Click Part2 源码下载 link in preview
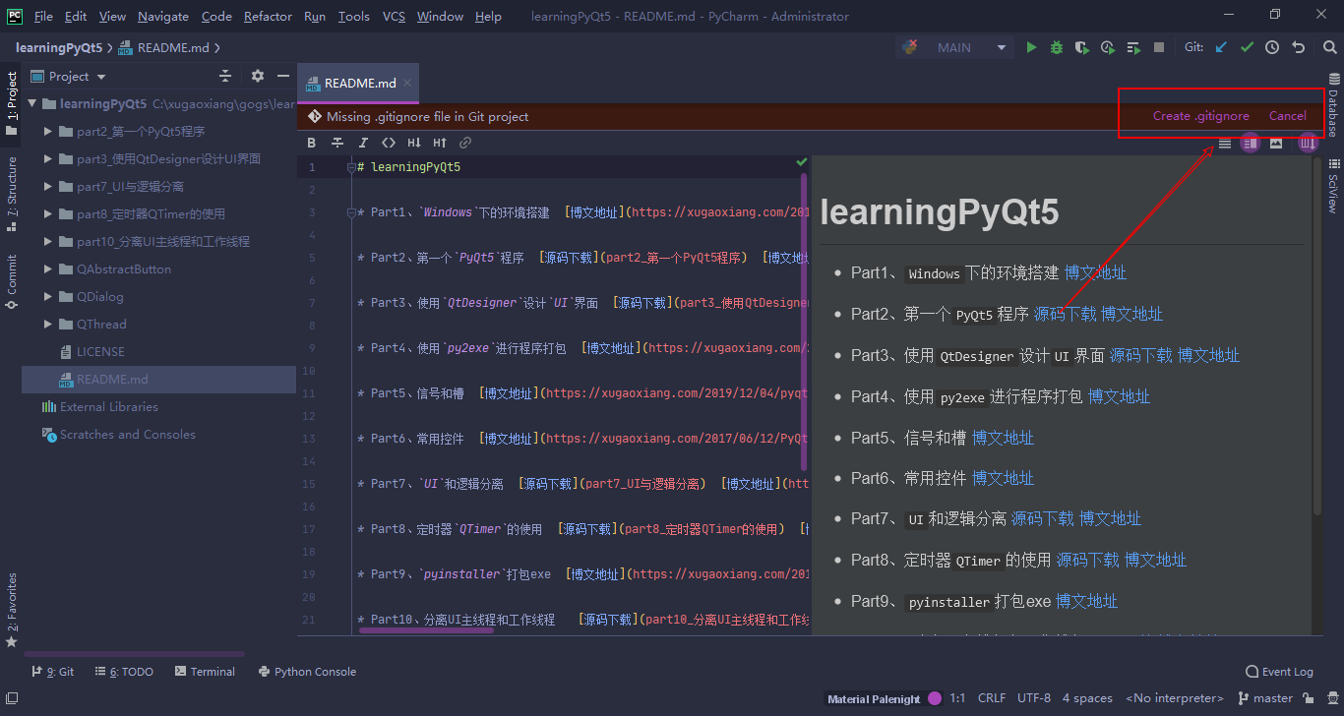Viewport: 1344px width, 716px height. (1065, 314)
